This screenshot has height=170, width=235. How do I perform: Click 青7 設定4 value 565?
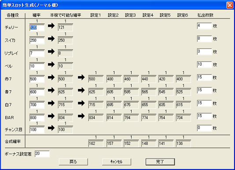(x=148, y=92)
